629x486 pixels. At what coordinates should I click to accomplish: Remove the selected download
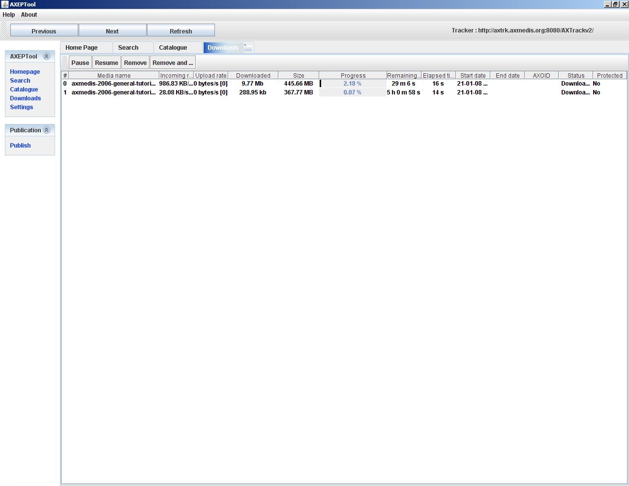click(135, 62)
